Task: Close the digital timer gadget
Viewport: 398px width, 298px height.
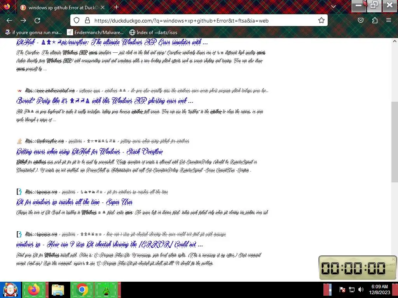Action: [x=393, y=259]
